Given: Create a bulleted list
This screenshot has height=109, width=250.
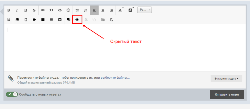Looking at the screenshot, I should (77, 10).
